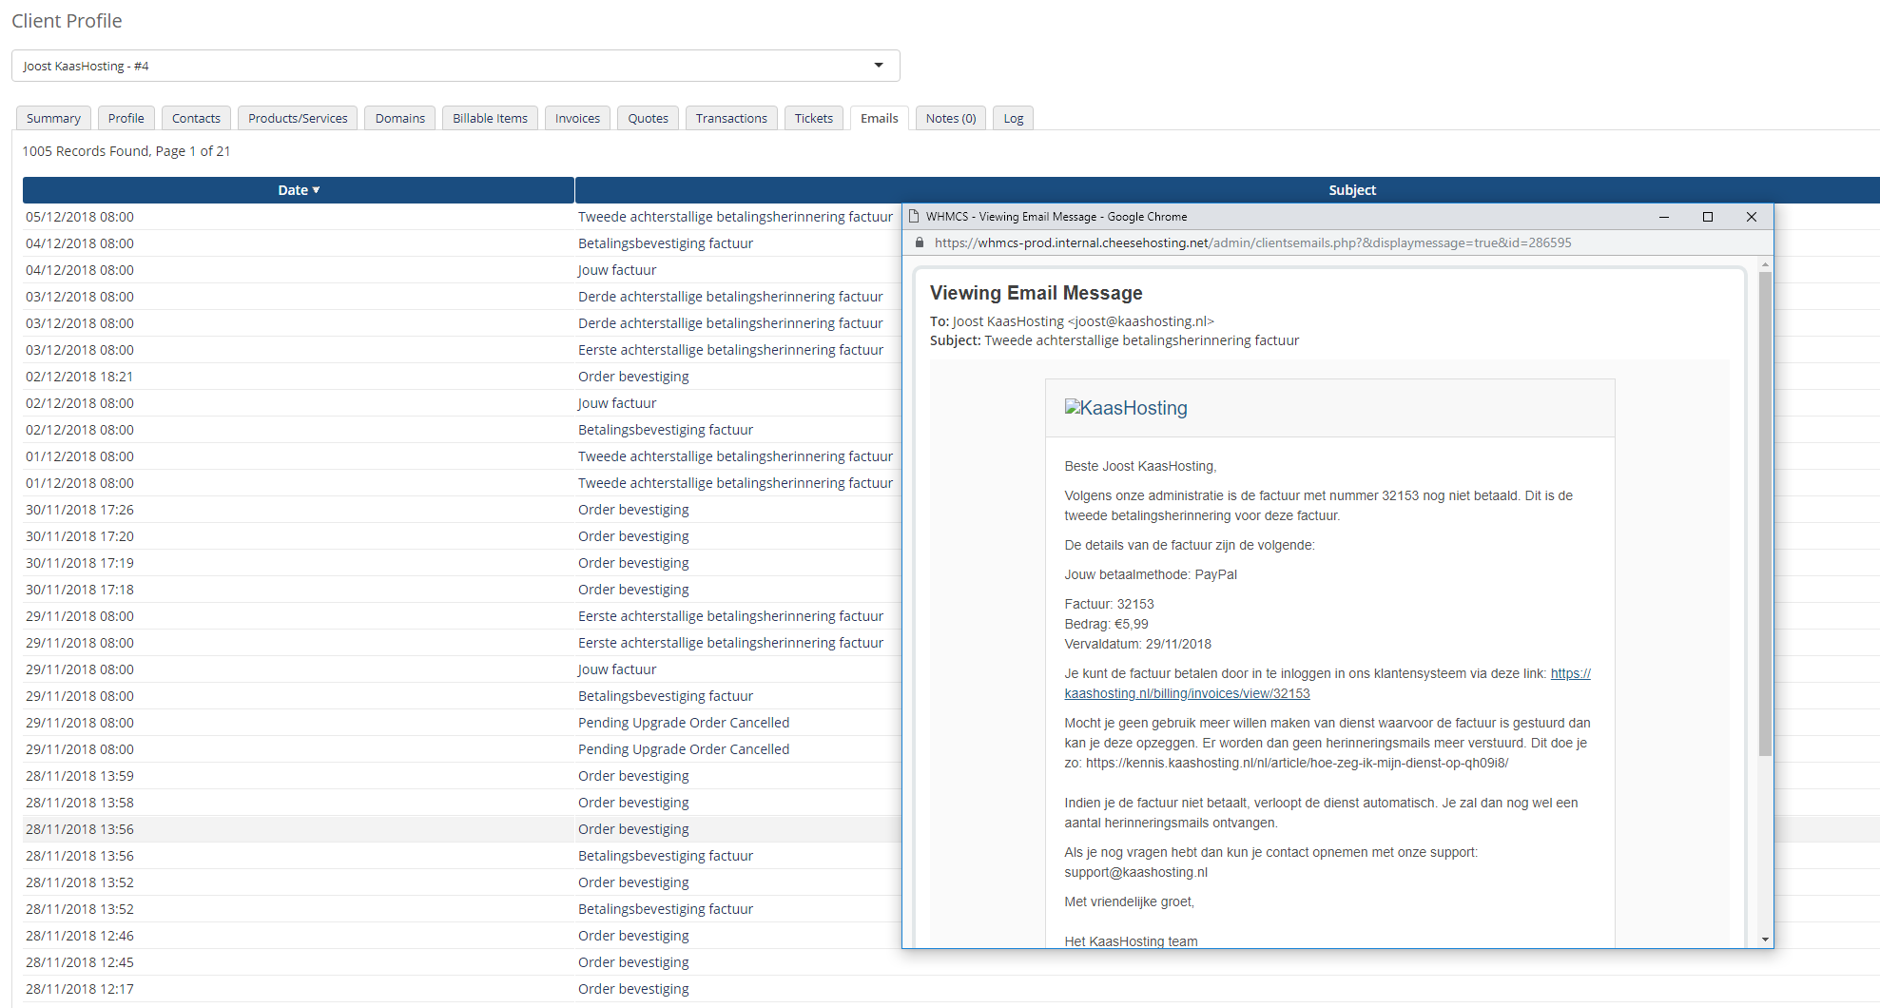
Task: Go to the Products/Services tab
Action: click(x=298, y=118)
